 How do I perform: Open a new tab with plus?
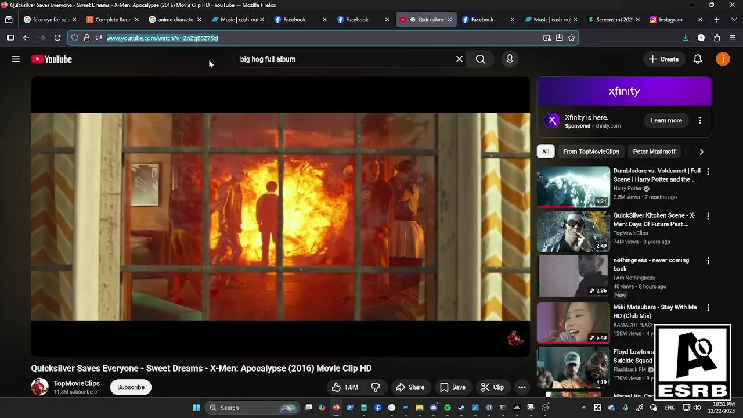(x=717, y=20)
